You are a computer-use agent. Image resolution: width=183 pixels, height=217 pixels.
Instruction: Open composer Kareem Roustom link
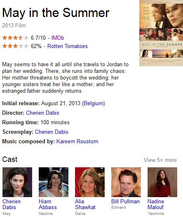[77, 142]
